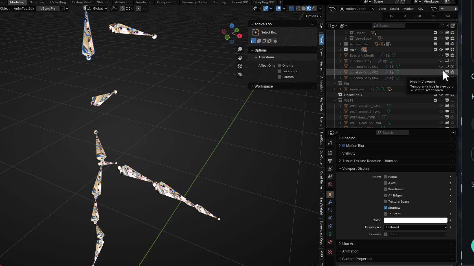Open the Action Editor mode dropdown

click(357, 9)
